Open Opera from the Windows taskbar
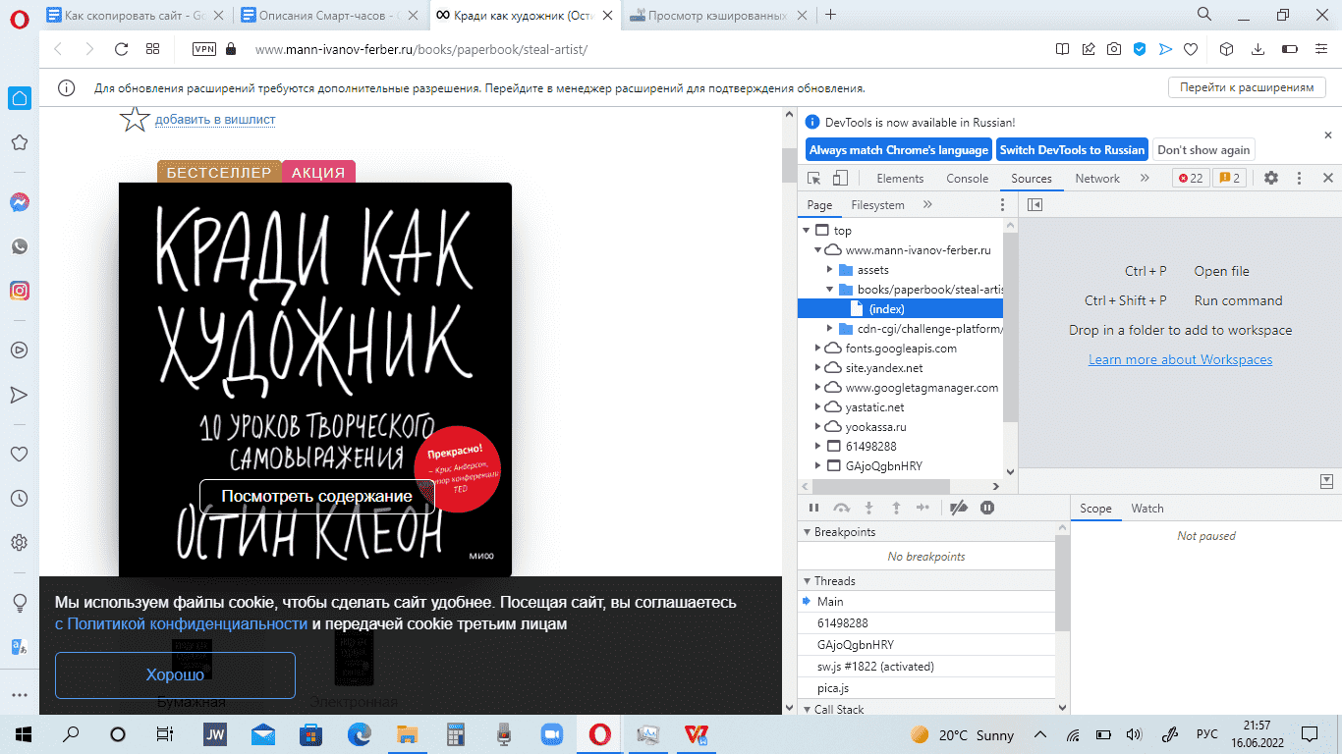The height and width of the screenshot is (754, 1342). click(x=599, y=733)
